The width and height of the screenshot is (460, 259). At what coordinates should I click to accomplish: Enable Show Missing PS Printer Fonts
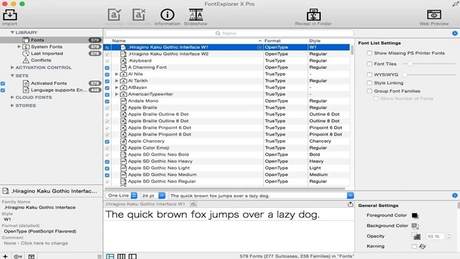369,53
